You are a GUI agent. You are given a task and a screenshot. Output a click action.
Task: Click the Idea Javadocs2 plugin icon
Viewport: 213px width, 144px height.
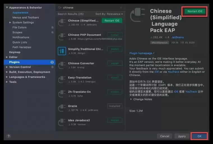tap(62, 122)
